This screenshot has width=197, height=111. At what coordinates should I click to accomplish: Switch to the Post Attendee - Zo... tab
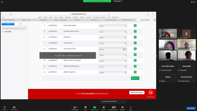coord(128,20)
